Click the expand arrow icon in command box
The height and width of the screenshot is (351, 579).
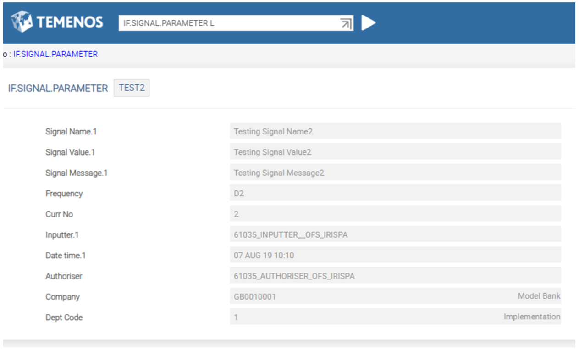tap(346, 23)
